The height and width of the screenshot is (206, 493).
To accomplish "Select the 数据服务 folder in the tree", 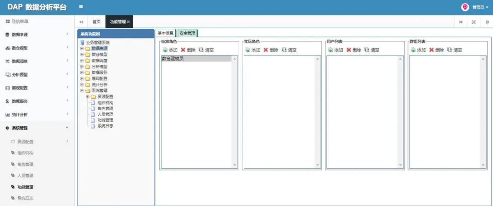I will [100, 72].
